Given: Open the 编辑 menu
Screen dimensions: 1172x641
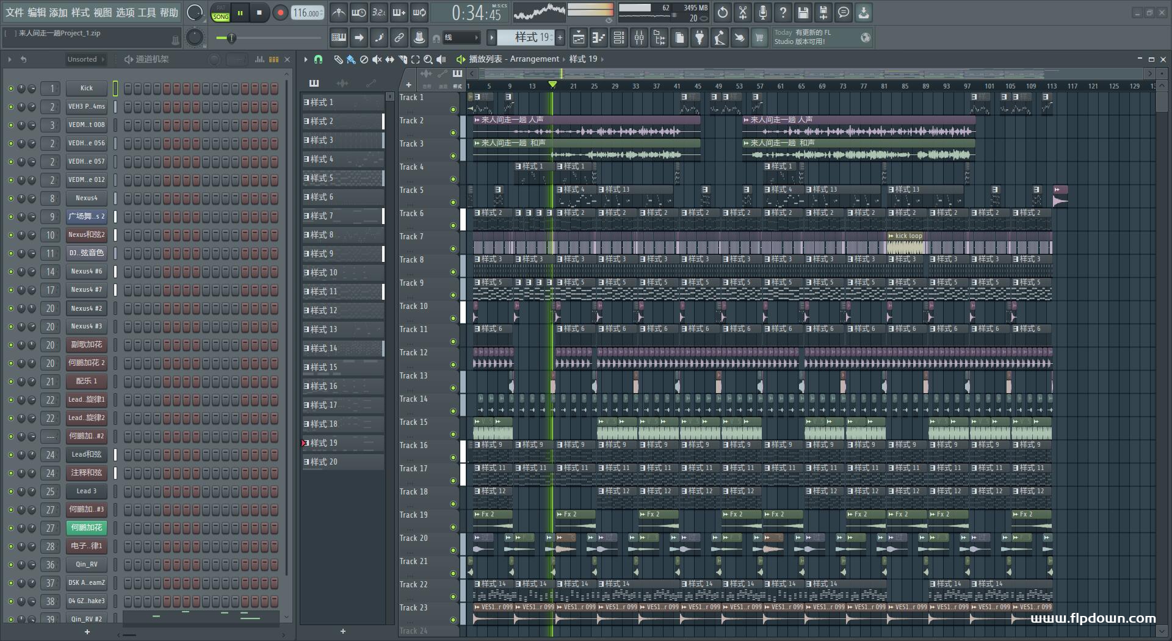Looking at the screenshot, I should coord(37,12).
